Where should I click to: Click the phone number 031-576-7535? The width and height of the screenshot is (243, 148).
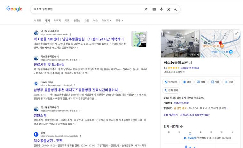182,103
